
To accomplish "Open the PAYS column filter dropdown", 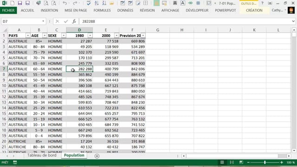I will (28, 36).
